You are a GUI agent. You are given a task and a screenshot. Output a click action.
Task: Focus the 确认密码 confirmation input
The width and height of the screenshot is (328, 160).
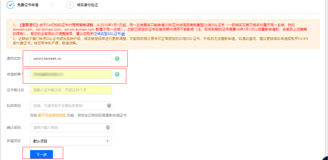[x=68, y=128]
